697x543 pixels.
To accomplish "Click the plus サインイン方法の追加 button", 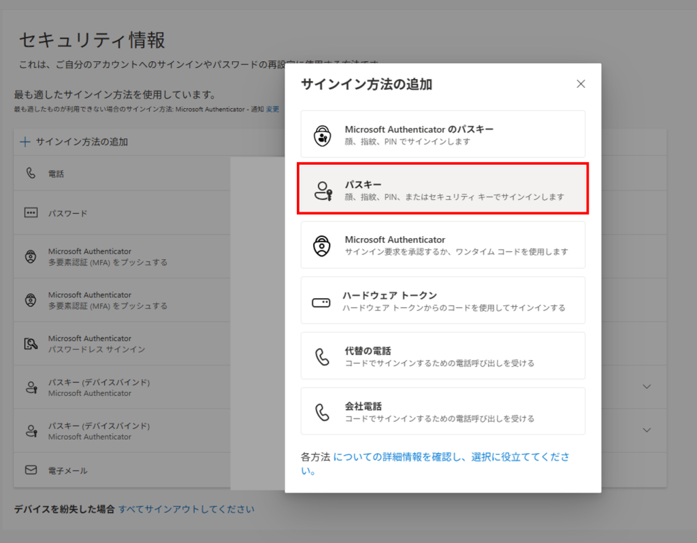I will (x=74, y=142).
